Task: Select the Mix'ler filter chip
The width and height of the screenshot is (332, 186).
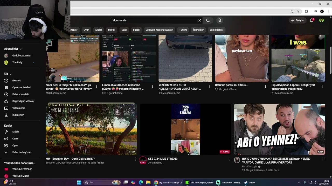Action: [112, 30]
